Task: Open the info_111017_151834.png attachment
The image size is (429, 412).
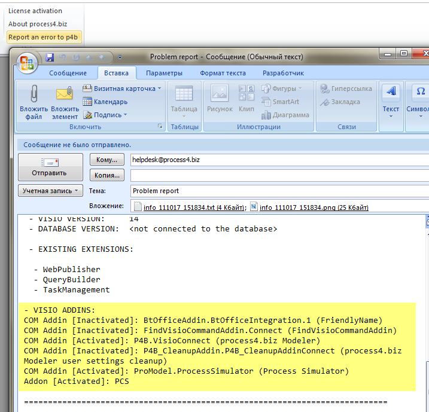Action: [314, 207]
